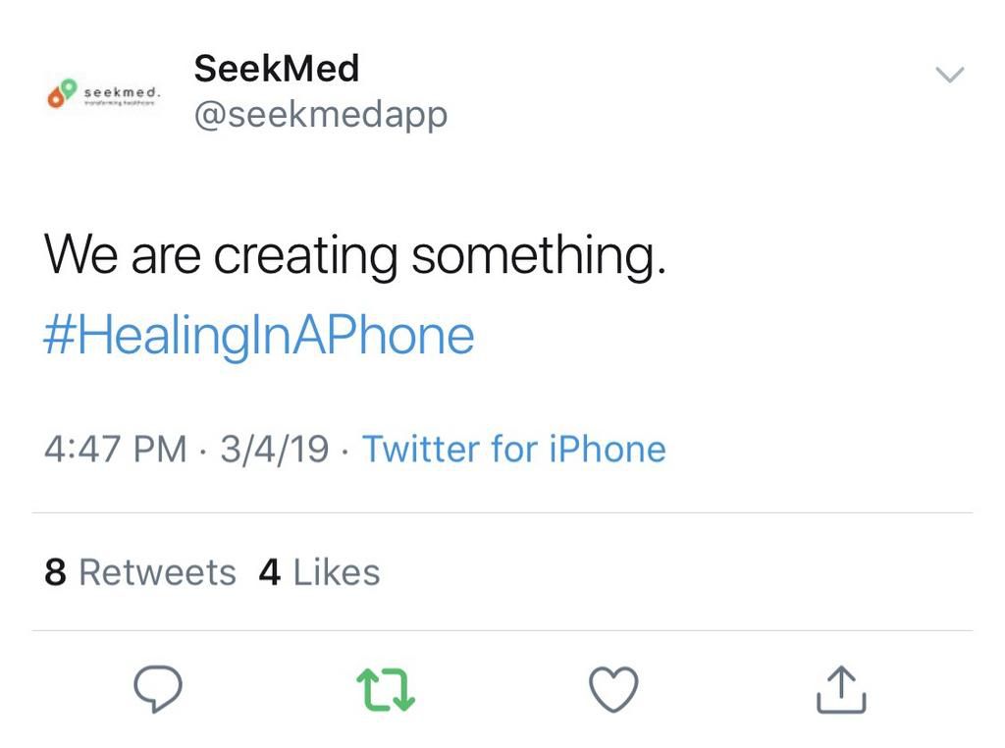Click the Twitter for iPhone source link
The image size is (1005, 748).
click(514, 449)
